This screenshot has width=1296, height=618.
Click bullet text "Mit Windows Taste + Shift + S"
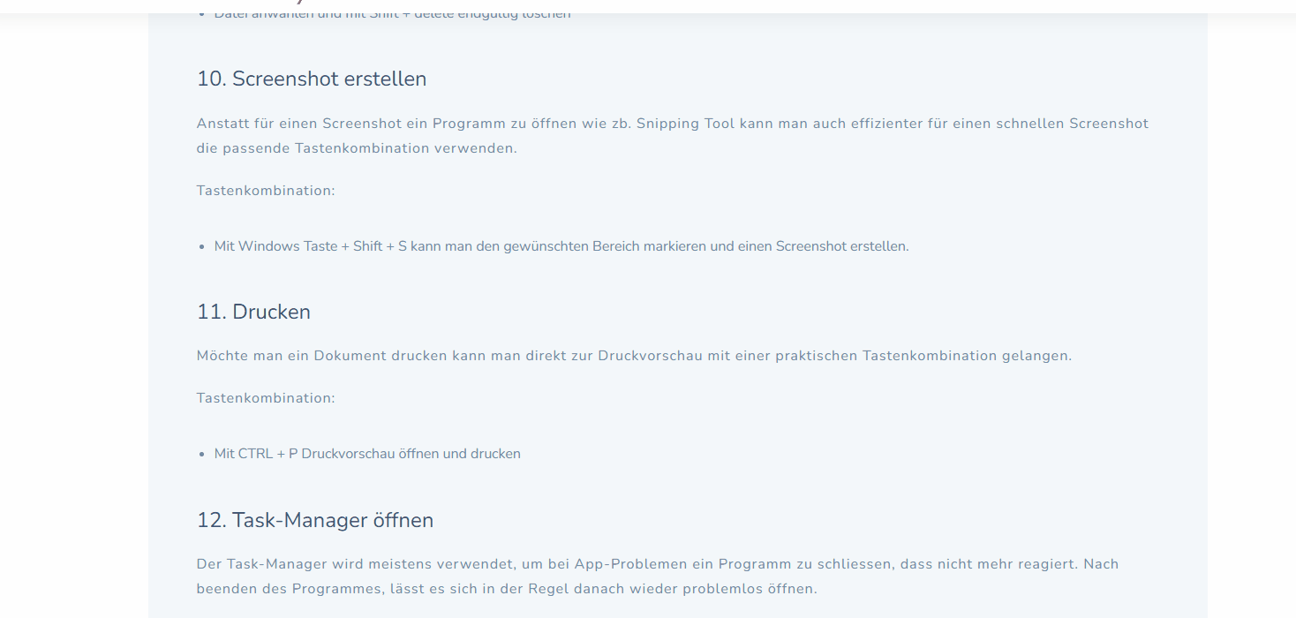point(310,246)
